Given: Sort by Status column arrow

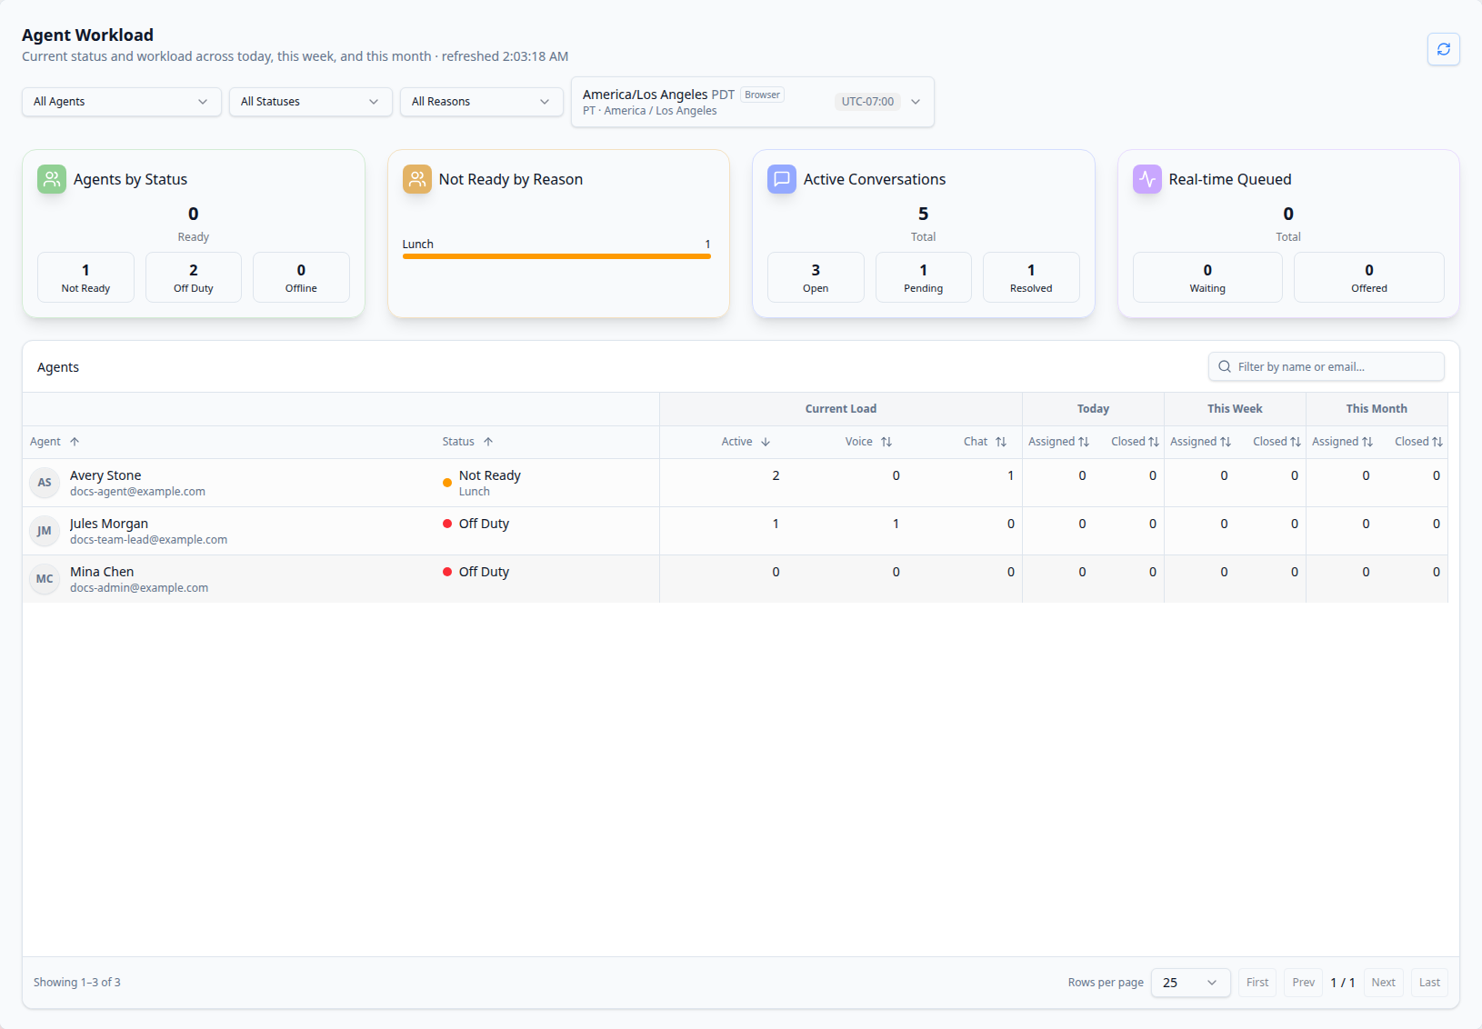Looking at the screenshot, I should [488, 442].
